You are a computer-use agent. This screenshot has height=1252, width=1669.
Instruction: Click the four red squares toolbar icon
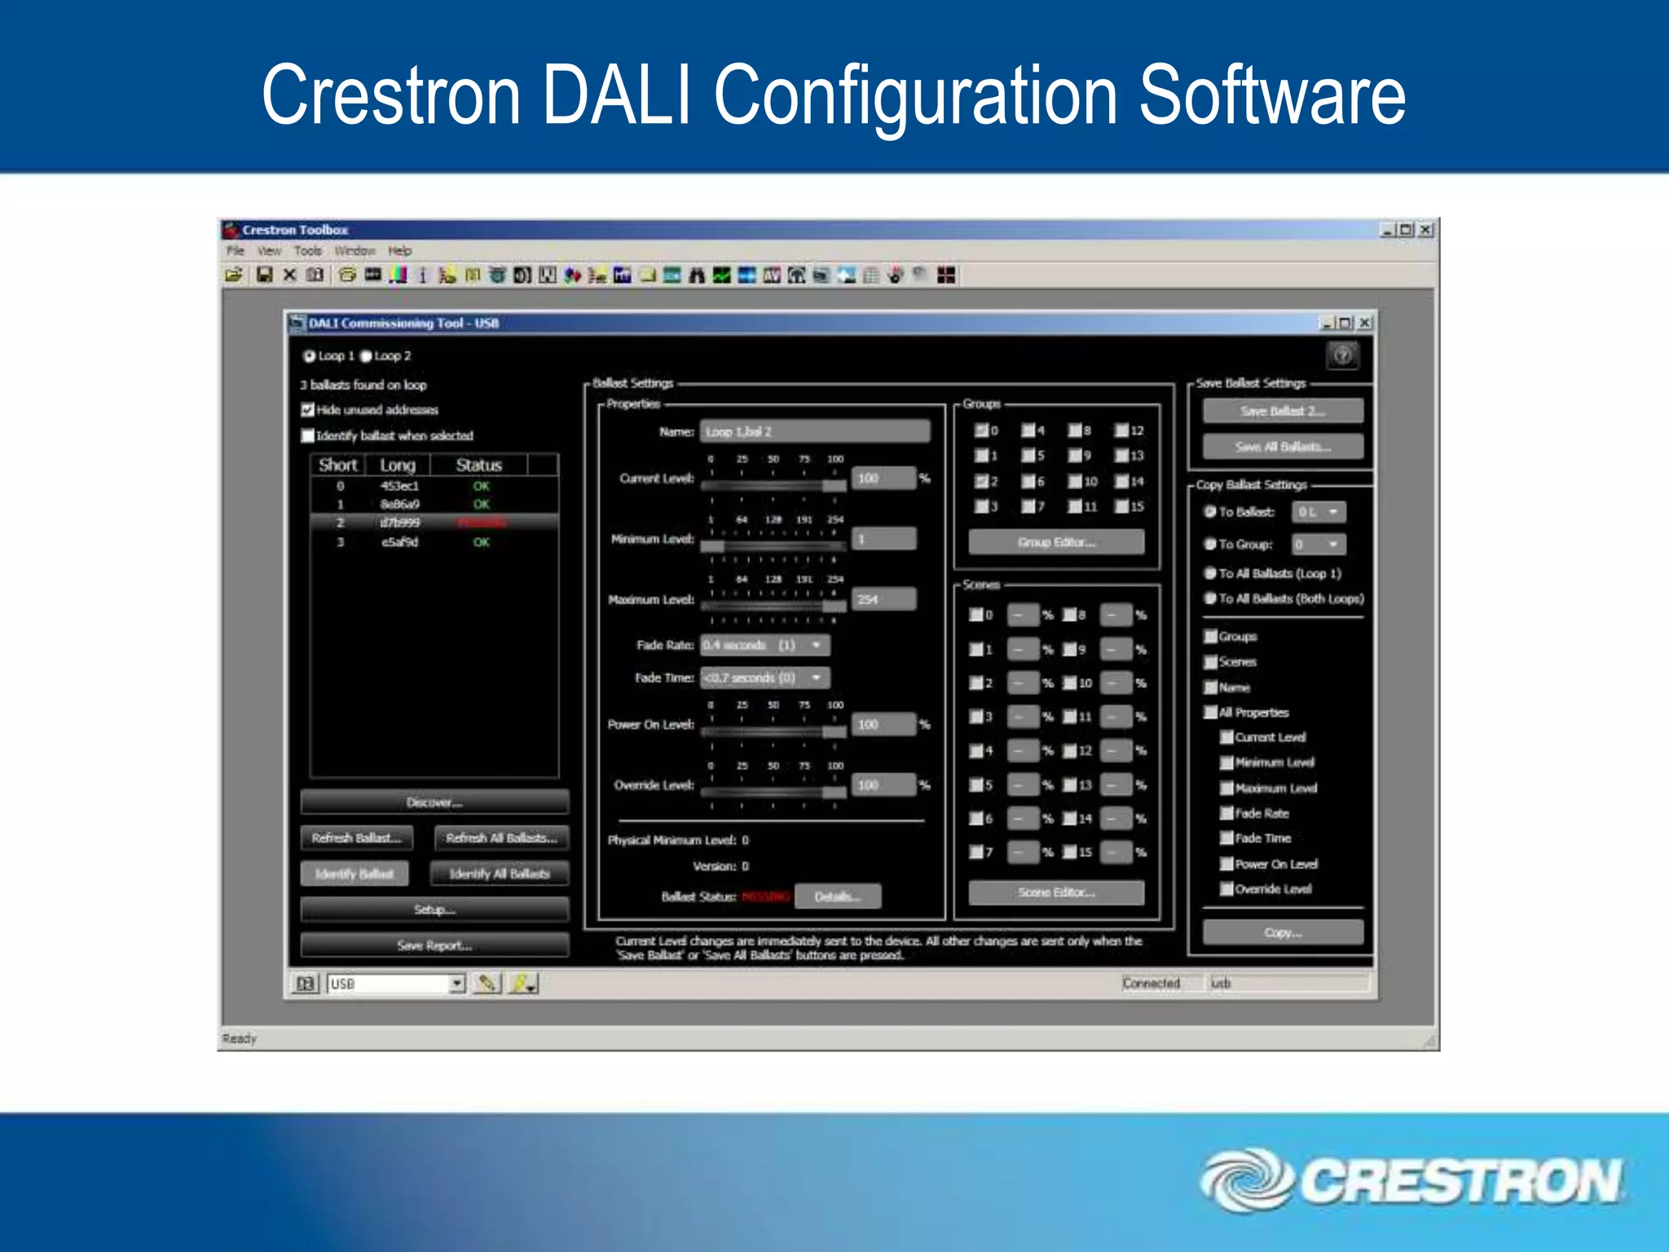coord(945,276)
